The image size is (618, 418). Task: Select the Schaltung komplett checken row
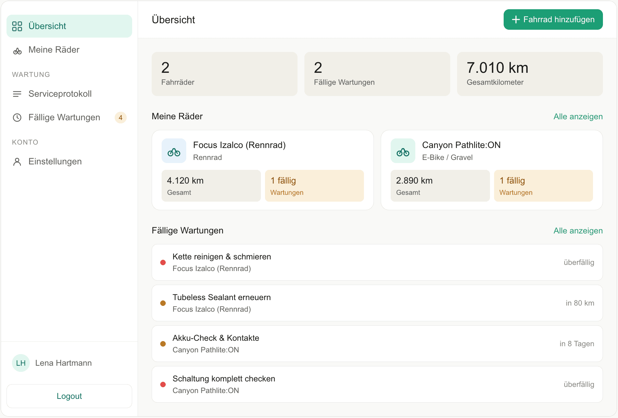pos(377,385)
